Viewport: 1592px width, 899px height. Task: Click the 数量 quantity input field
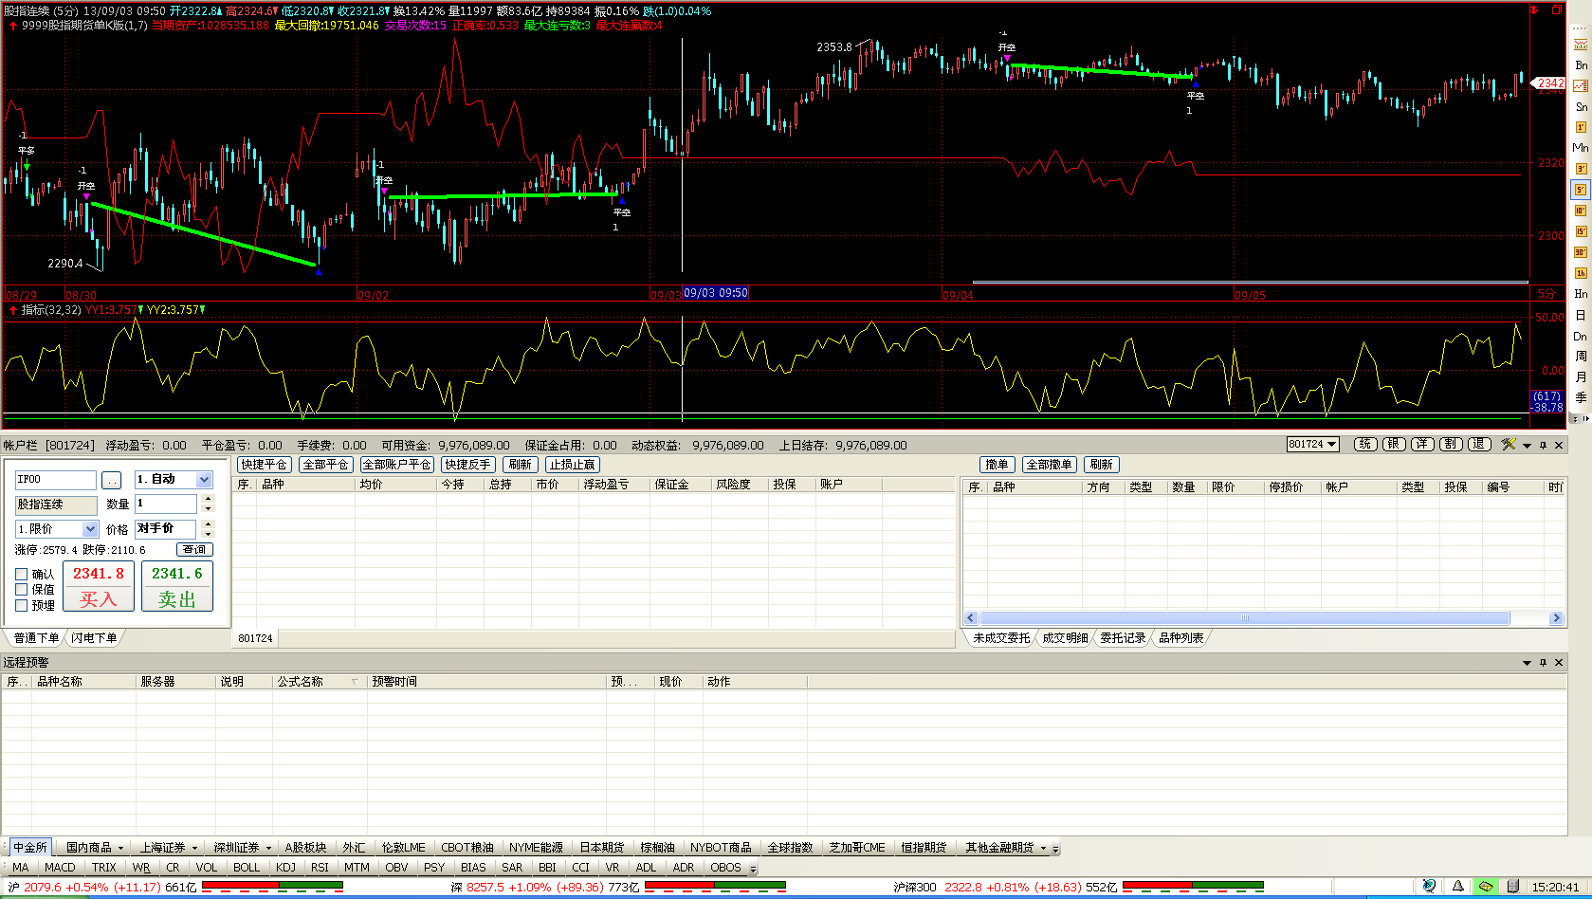point(165,505)
